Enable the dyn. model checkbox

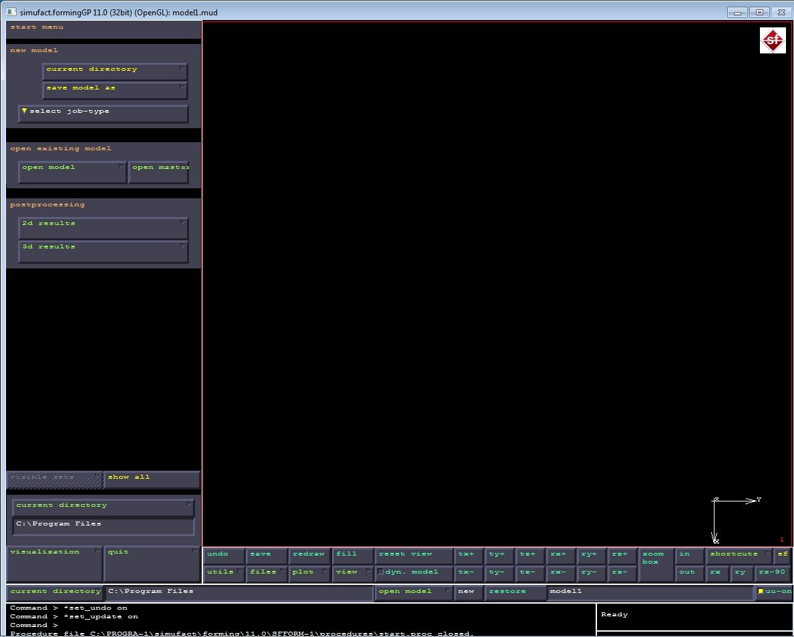point(381,572)
